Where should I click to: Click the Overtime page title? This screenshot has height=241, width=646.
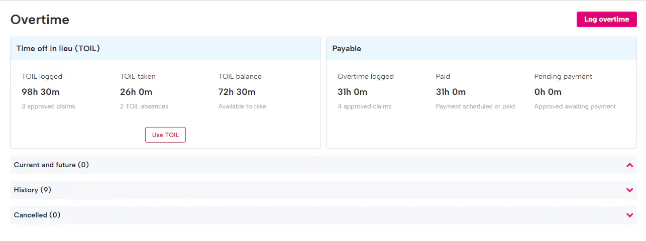(x=40, y=20)
